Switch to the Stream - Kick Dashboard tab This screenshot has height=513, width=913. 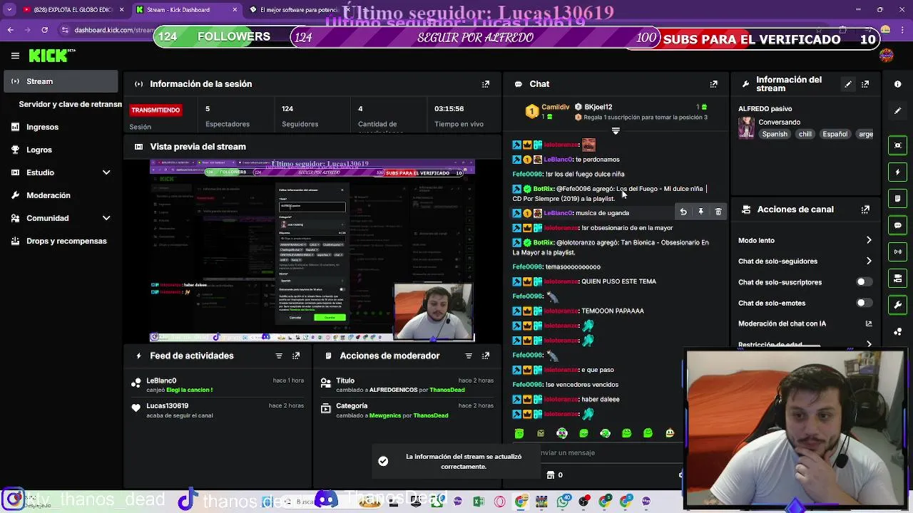pyautogui.click(x=187, y=10)
